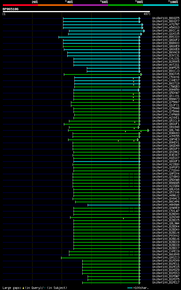Click the white BP065106 query sequence bar
This screenshot has width=181, height=290.
pyautogui.click(x=76, y=12)
